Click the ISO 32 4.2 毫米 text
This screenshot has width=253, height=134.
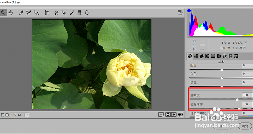click(x=233, y=48)
